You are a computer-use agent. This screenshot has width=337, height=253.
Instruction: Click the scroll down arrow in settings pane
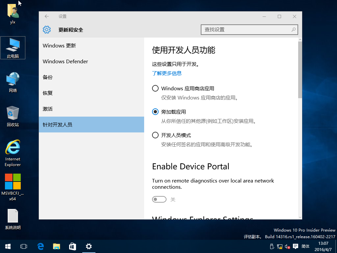[x=300, y=217]
